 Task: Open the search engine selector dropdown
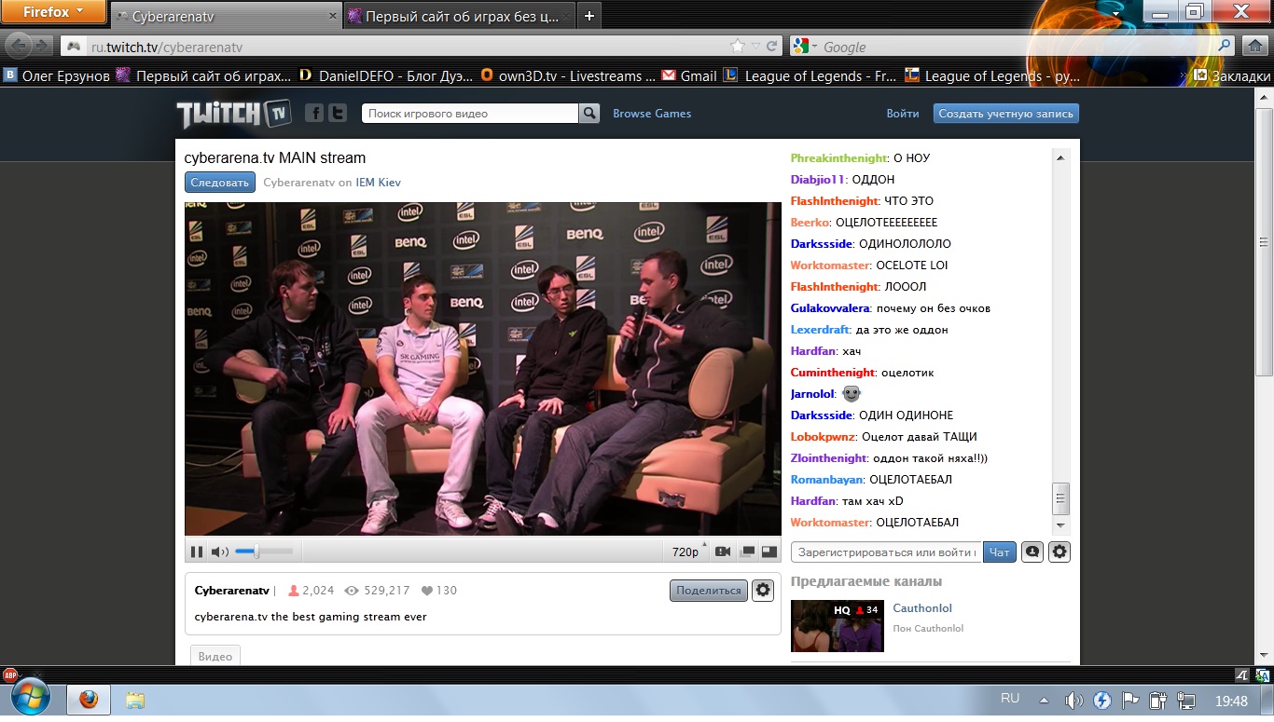[x=804, y=47]
